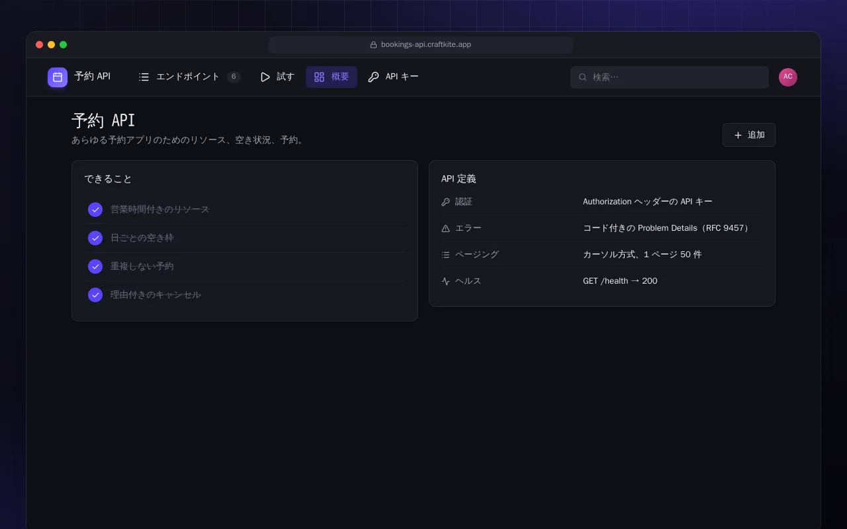Click the yellow minimize window button
847x529 pixels.
click(x=52, y=45)
